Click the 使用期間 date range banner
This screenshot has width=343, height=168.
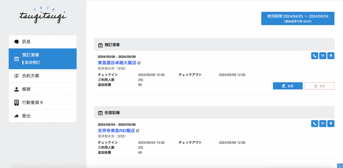(x=298, y=19)
